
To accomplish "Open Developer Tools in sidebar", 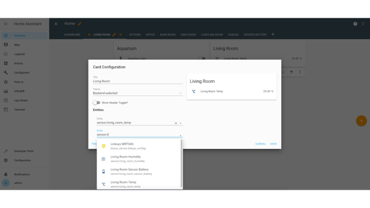I will pyautogui.click(x=25, y=151).
